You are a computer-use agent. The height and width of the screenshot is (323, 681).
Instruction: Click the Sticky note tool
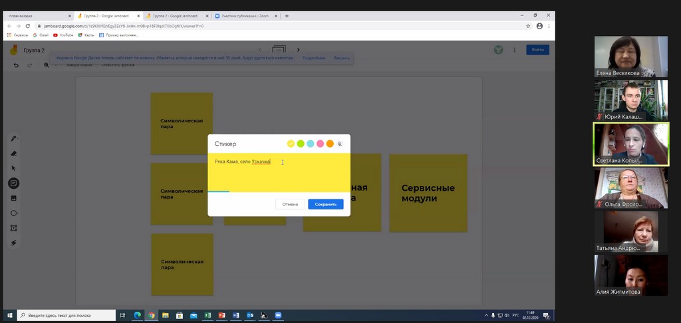13,183
